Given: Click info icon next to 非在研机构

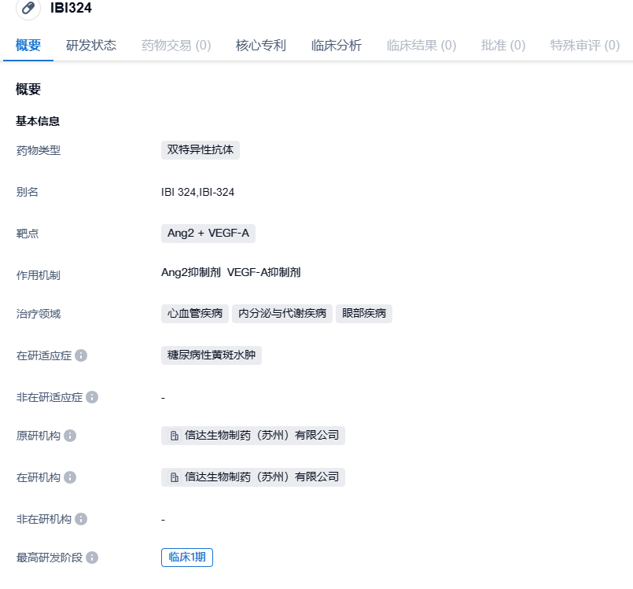Looking at the screenshot, I should [x=81, y=519].
